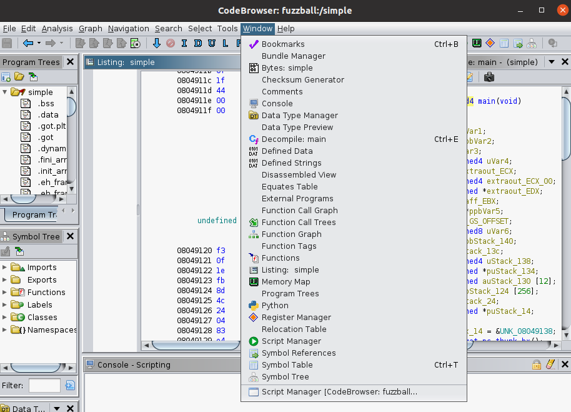Click the scroll lock icon in Console panel
This screenshot has height=412, width=571.
[537, 364]
